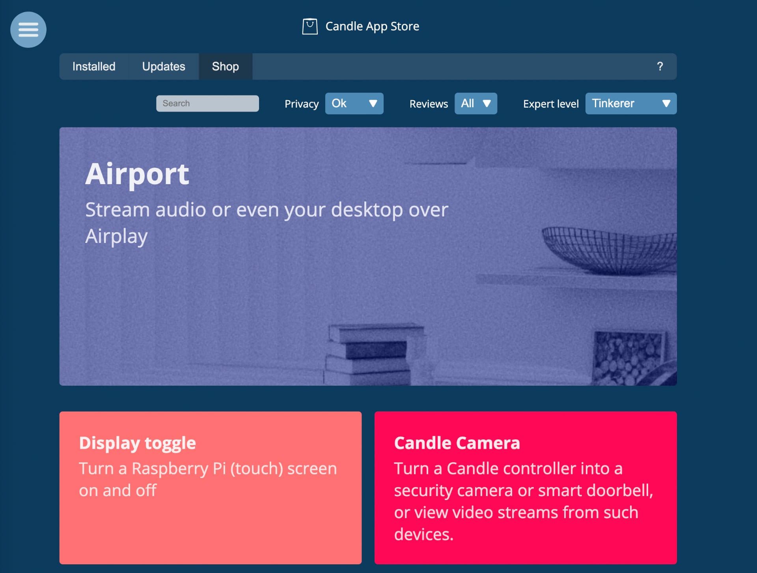Image resolution: width=757 pixels, height=573 pixels.
Task: Click the 'Stream audio or even your desktop' description
Action: (x=267, y=222)
